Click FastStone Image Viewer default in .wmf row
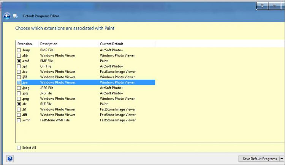 click(118, 120)
